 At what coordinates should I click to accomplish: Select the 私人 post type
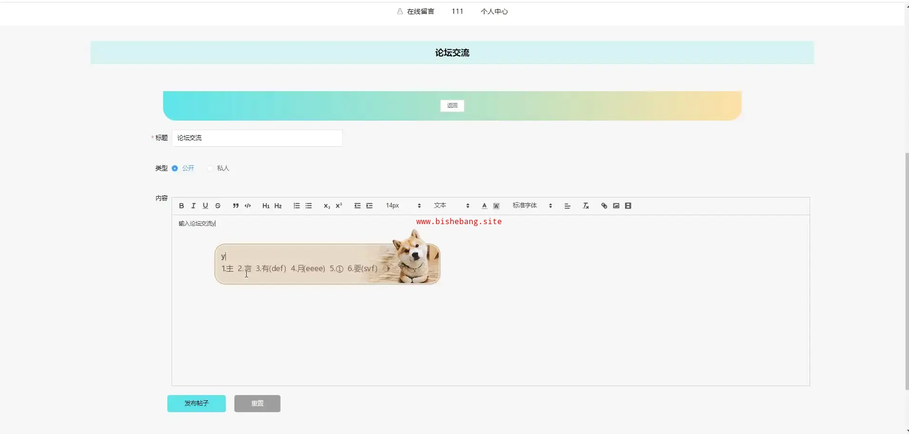pos(218,168)
